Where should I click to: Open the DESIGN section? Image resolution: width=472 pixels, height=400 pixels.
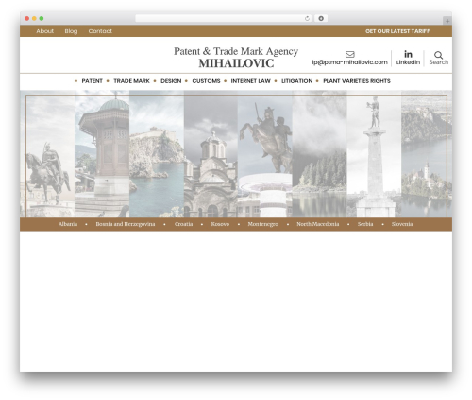tap(171, 81)
